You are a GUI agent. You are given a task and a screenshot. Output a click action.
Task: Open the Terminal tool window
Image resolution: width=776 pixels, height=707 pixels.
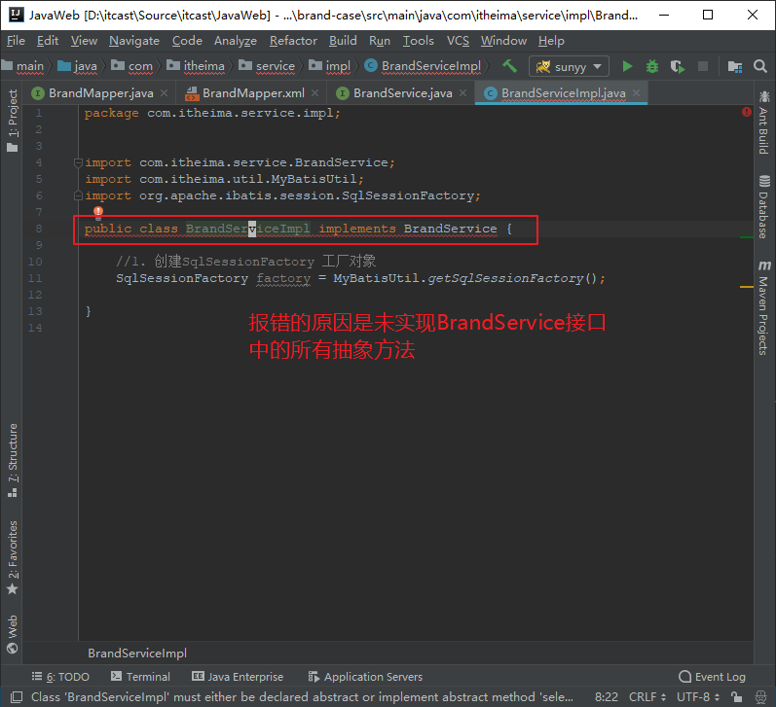click(x=140, y=677)
